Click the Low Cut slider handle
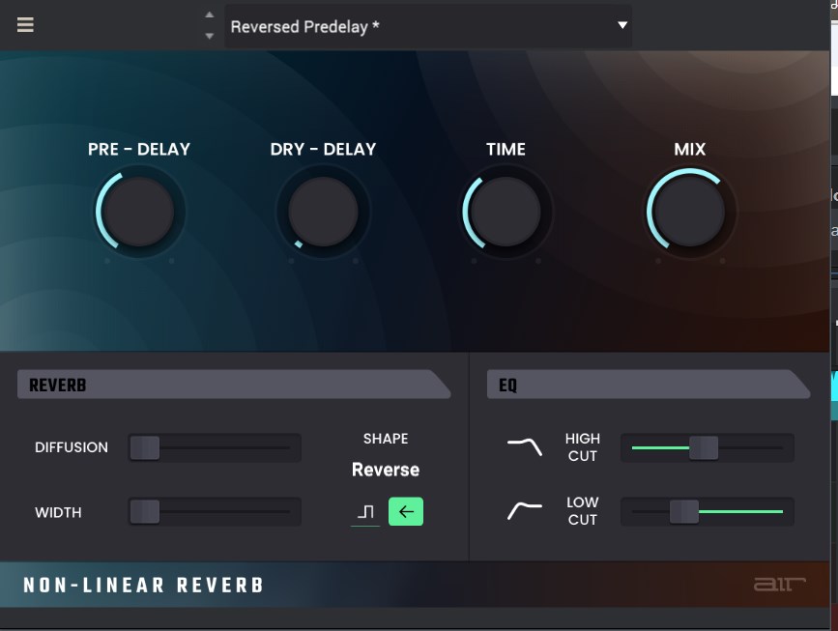Screen dimensions: 838x631 pos(683,511)
